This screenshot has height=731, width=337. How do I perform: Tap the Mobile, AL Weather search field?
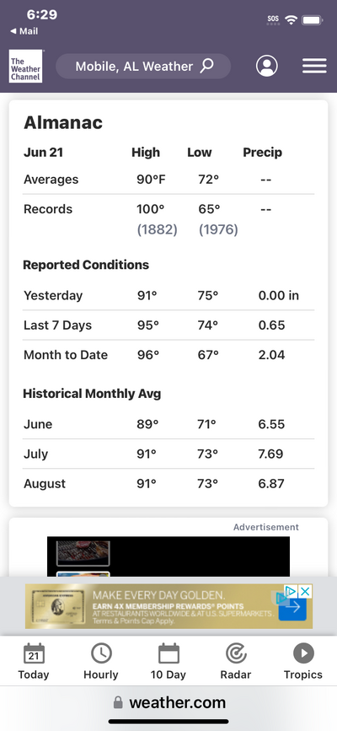[x=143, y=67]
